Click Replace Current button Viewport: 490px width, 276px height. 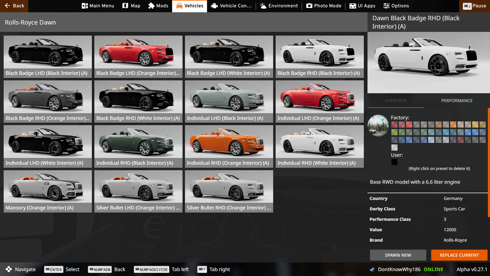(x=459, y=255)
